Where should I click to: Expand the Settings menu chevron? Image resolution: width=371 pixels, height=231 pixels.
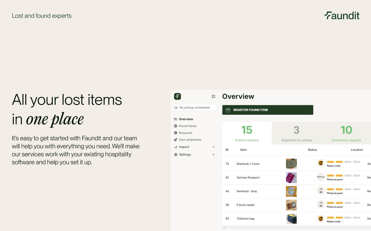pos(213,155)
